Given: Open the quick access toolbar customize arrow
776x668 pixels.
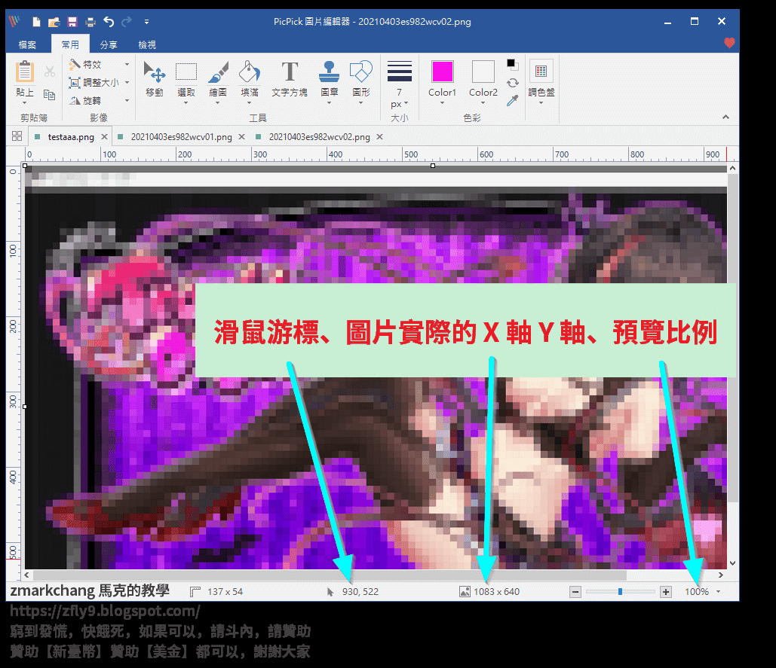Looking at the screenshot, I should (x=146, y=22).
